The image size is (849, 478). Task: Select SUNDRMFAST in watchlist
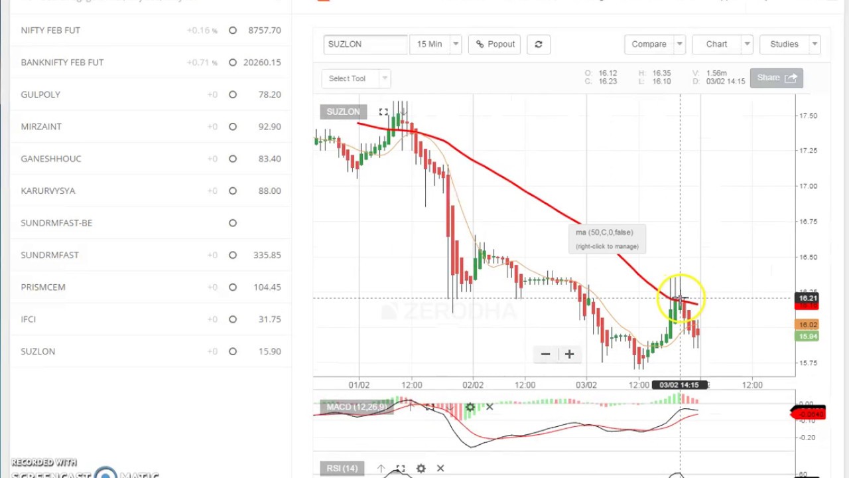(50, 255)
